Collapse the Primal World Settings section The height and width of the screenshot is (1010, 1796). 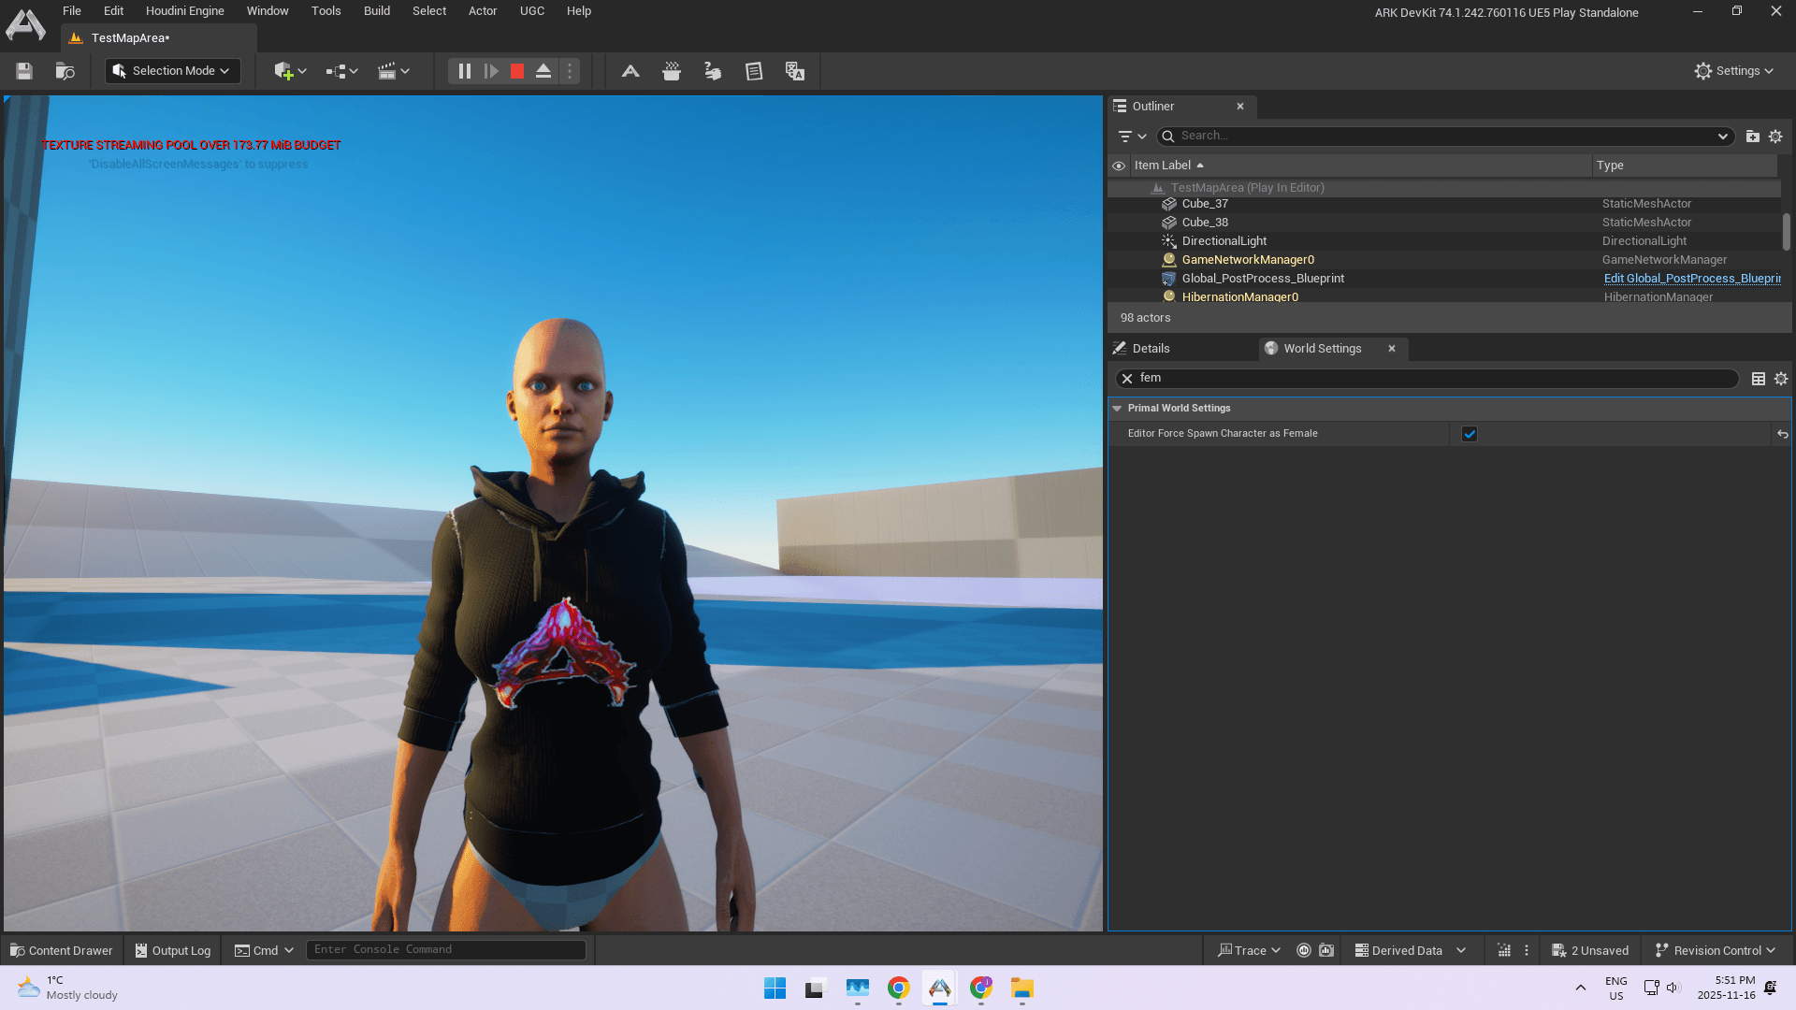point(1117,409)
